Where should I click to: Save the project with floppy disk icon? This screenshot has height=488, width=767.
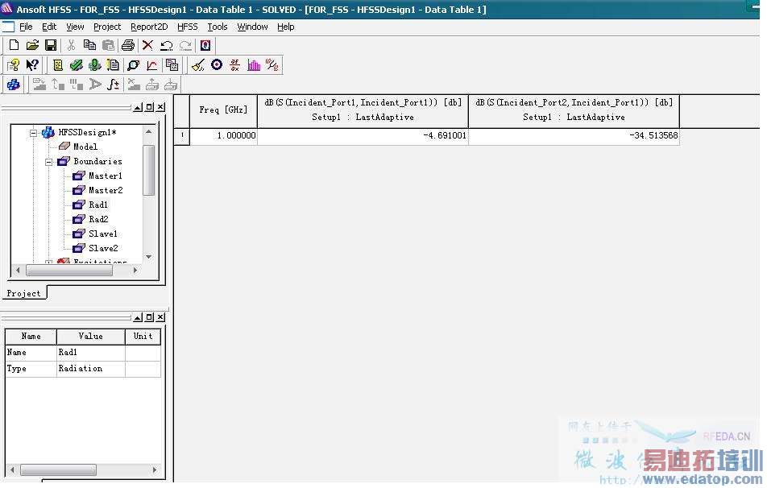pos(51,45)
